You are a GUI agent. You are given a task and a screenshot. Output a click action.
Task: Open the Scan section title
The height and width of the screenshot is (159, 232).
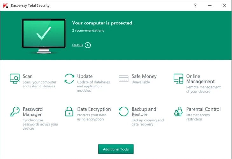click(x=28, y=76)
